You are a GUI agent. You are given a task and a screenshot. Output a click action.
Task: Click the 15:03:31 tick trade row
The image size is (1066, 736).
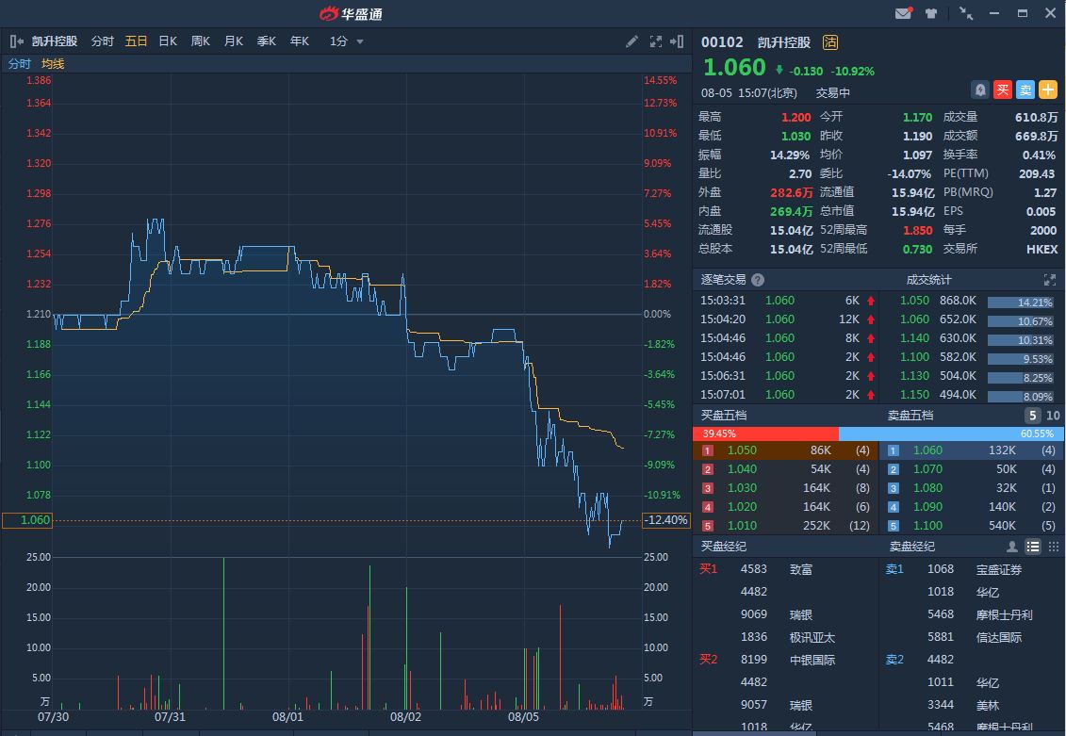pos(787,301)
